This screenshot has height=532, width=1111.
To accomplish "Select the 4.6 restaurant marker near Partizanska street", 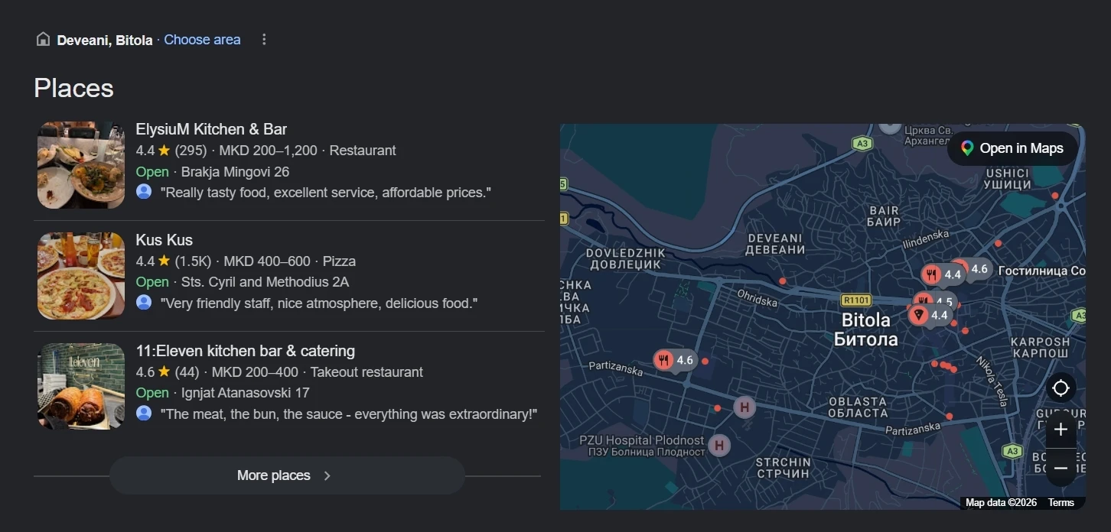I will 674,360.
